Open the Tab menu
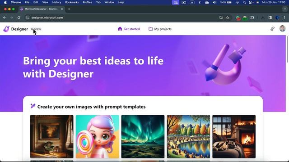 [x=98, y=2]
